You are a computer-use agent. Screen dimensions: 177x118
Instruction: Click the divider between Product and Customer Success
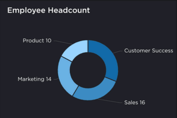point(88,46)
